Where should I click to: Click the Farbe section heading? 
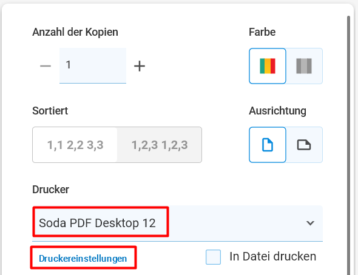pyautogui.click(x=262, y=32)
